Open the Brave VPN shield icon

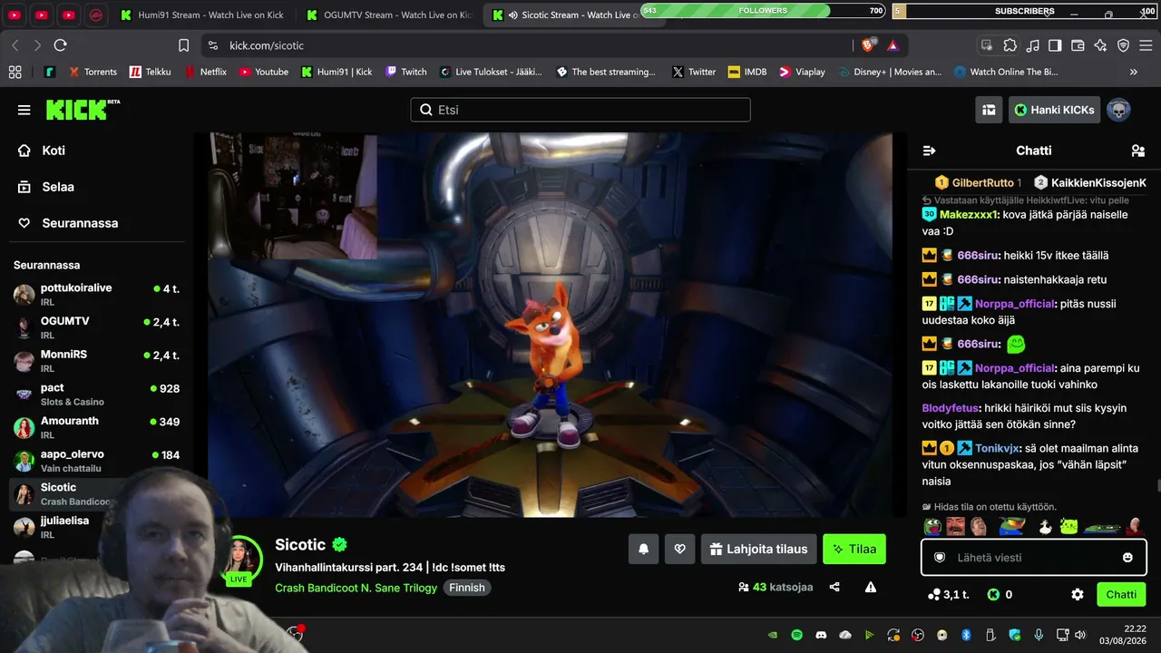pyautogui.click(x=1123, y=45)
